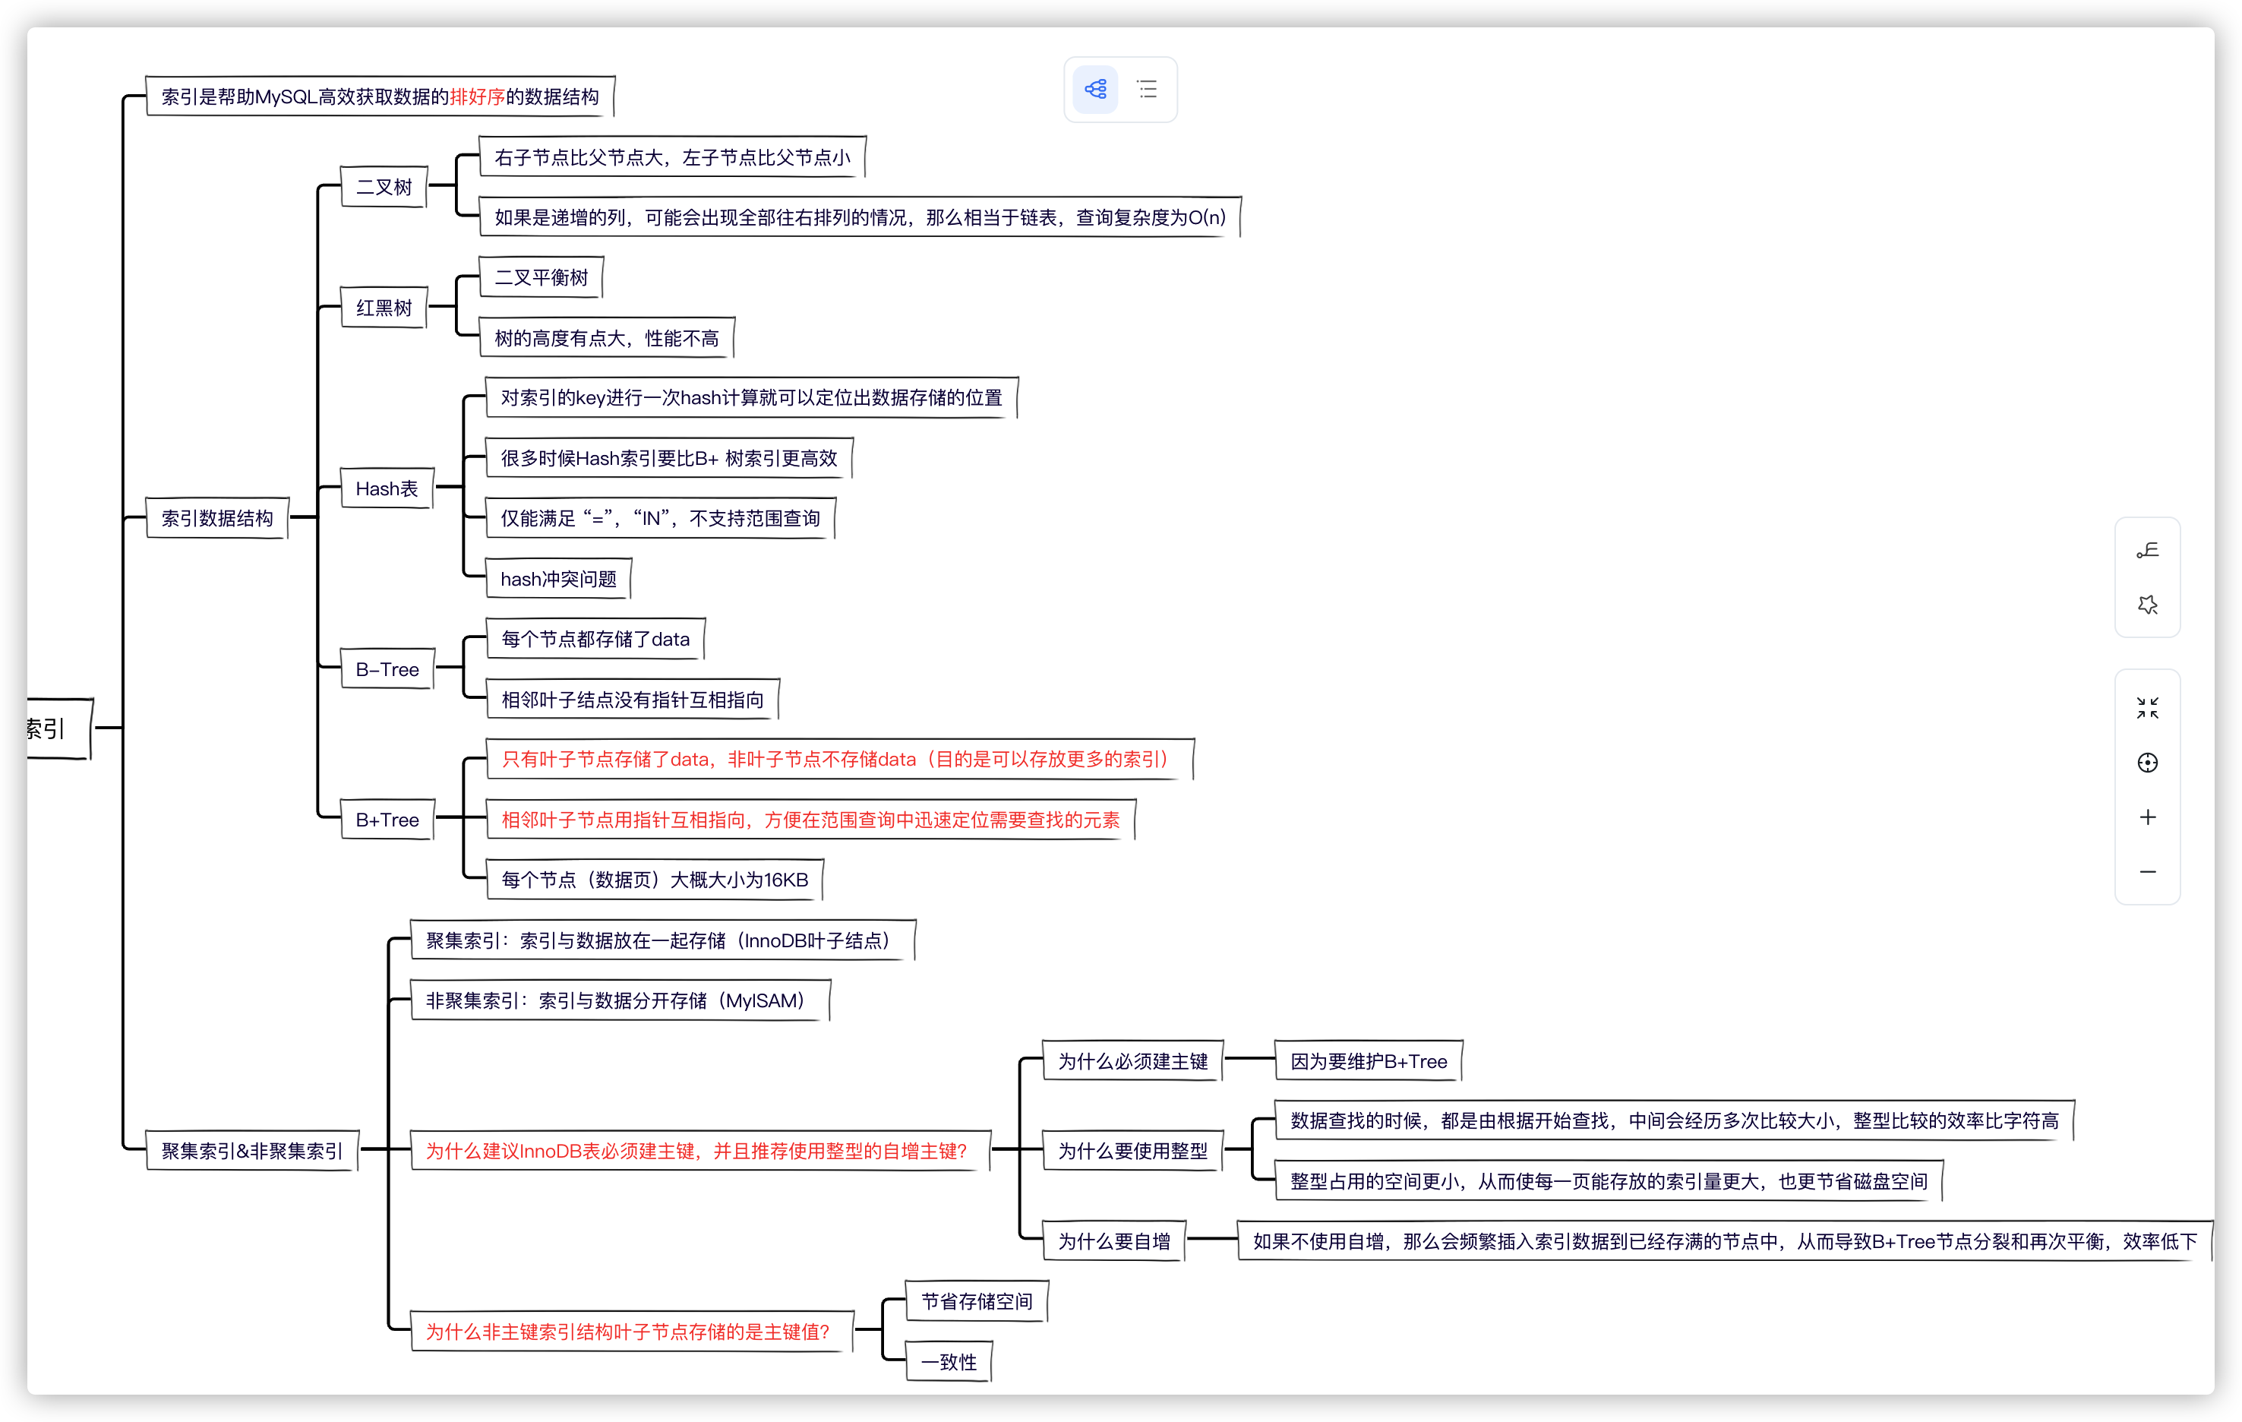Screen dimensions: 2242x1422
Task: Click the shrink to fit icon
Action: pyautogui.click(x=2147, y=708)
